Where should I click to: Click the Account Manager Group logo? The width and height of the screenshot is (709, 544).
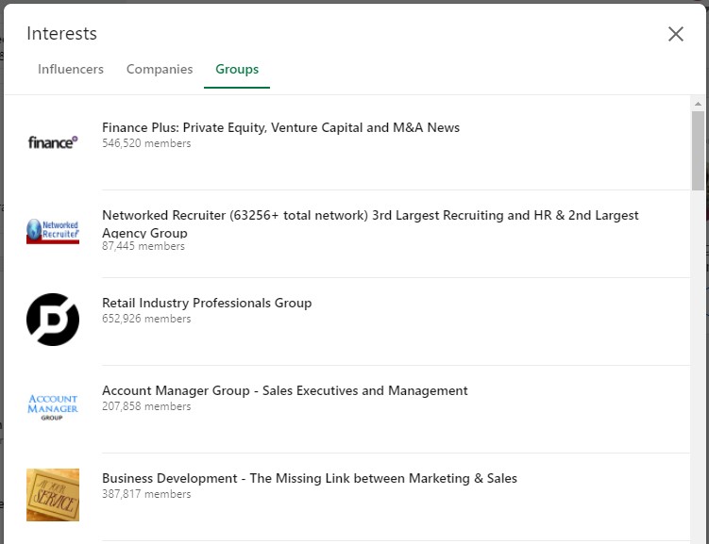pyautogui.click(x=53, y=406)
